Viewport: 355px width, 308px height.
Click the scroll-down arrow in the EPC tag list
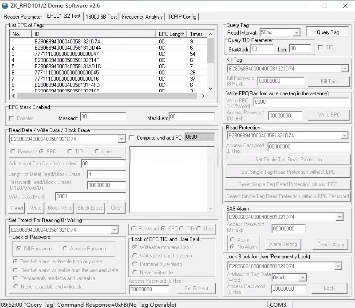point(210,89)
